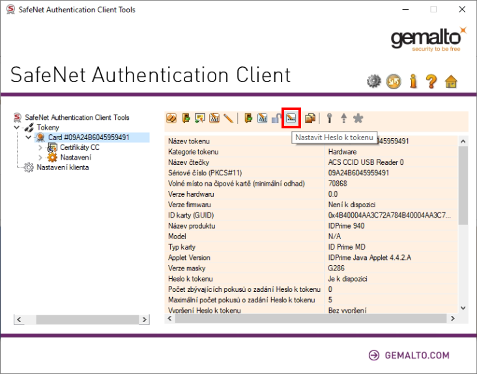Click the grey star toolbar icon
This screenshot has width=477, height=374.
click(x=358, y=118)
